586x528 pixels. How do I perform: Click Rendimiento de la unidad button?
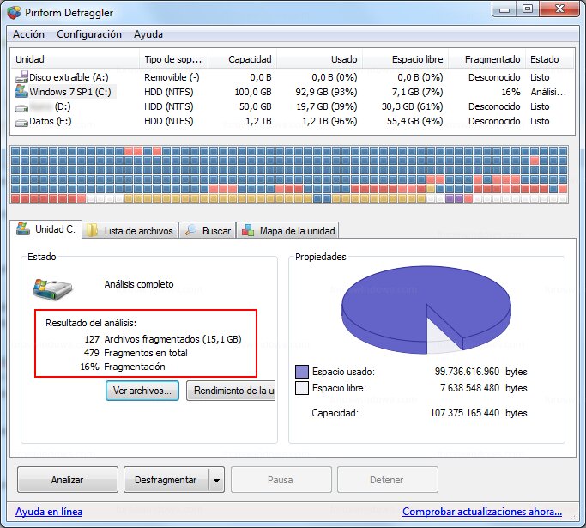(x=231, y=391)
